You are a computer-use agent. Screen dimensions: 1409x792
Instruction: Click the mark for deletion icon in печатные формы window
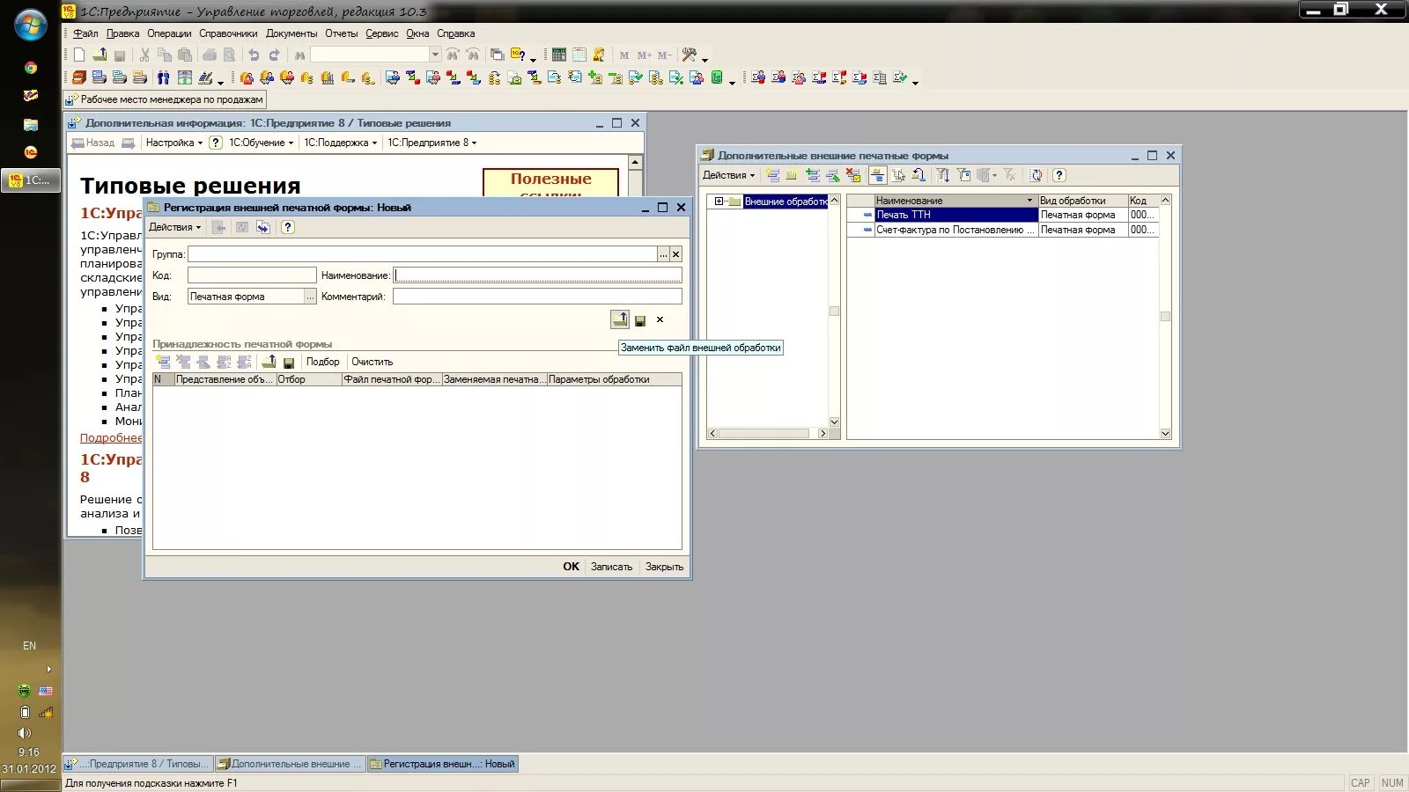[852, 175]
